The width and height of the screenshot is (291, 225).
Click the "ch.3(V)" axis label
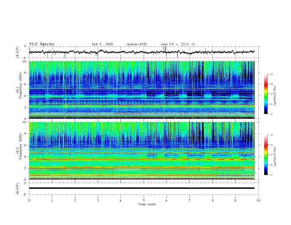click(18, 189)
